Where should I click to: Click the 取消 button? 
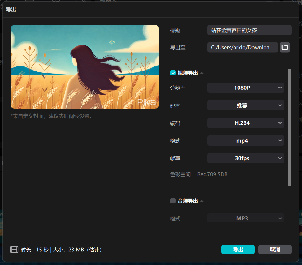pos(275,250)
